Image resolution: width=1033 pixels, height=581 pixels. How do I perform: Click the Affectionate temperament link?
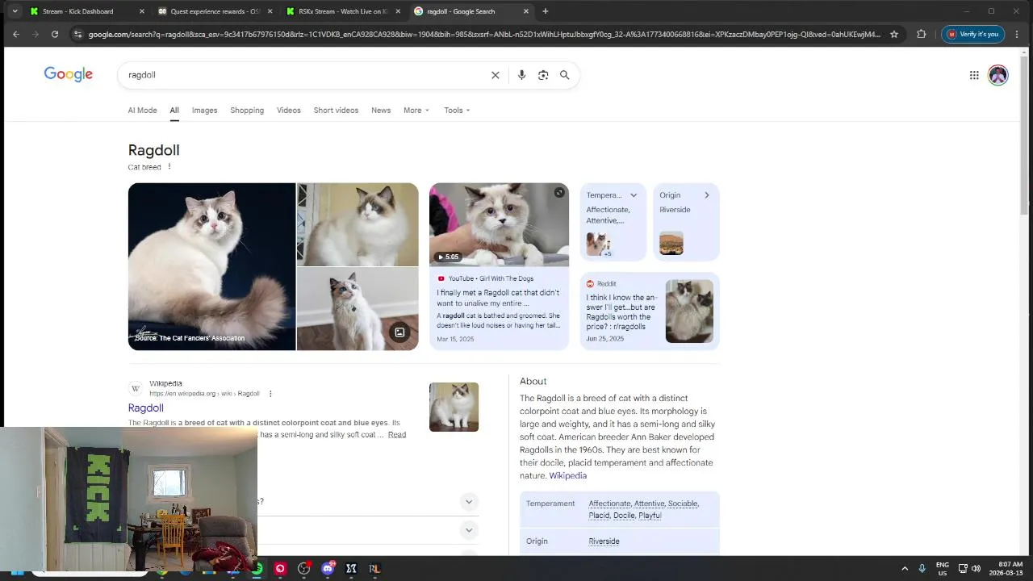point(609,504)
